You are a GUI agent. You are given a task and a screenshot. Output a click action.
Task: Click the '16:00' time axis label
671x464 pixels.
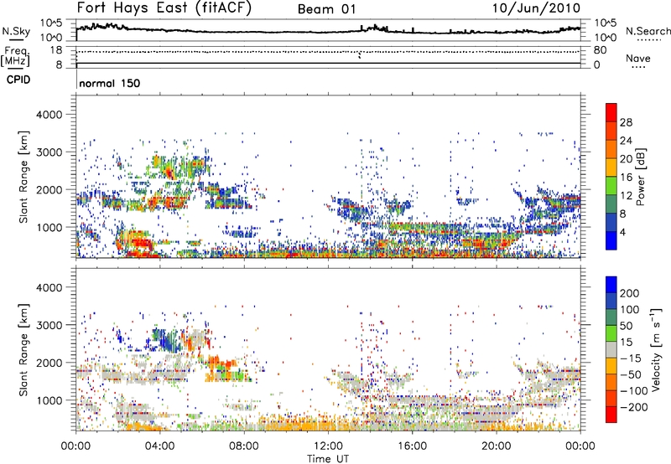coord(412,446)
